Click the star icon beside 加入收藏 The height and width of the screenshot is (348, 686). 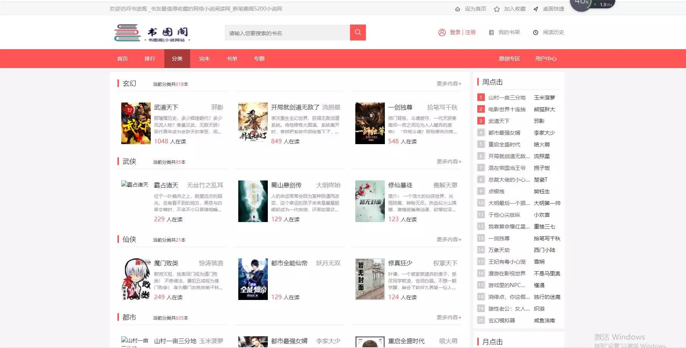tap(496, 8)
